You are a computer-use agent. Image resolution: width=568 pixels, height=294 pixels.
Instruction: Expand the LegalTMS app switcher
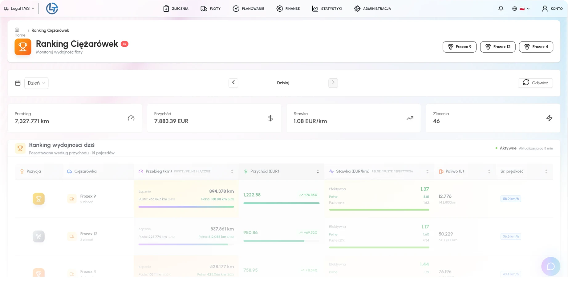[x=19, y=9]
